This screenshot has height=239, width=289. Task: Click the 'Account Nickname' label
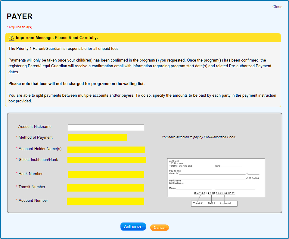(x=35, y=126)
